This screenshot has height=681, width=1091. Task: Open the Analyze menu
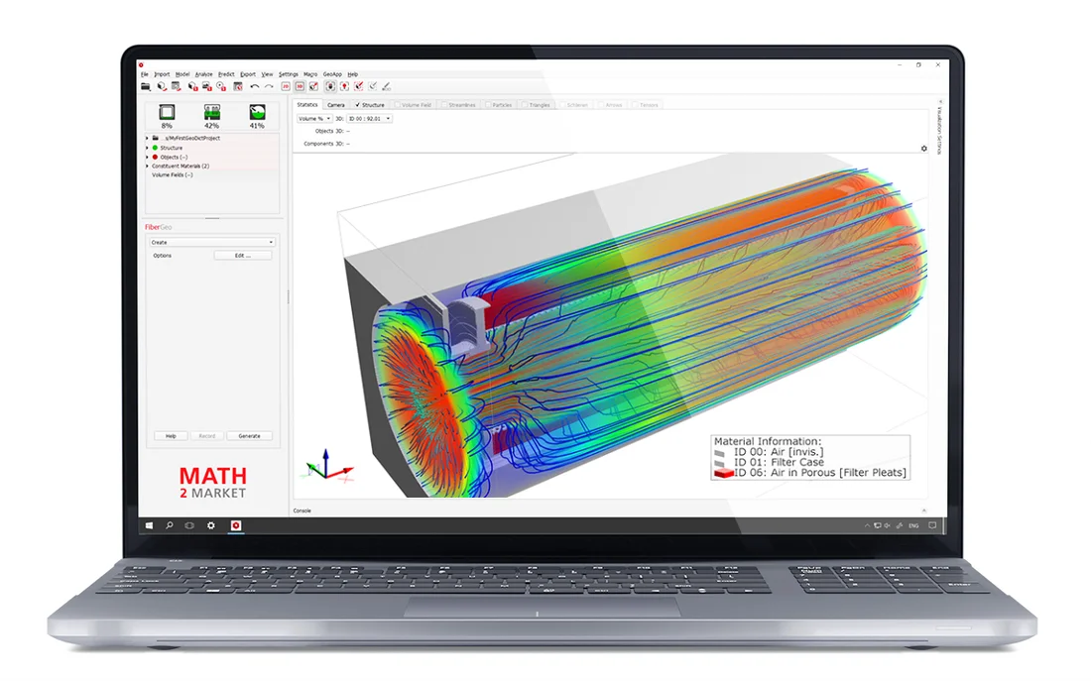point(204,73)
